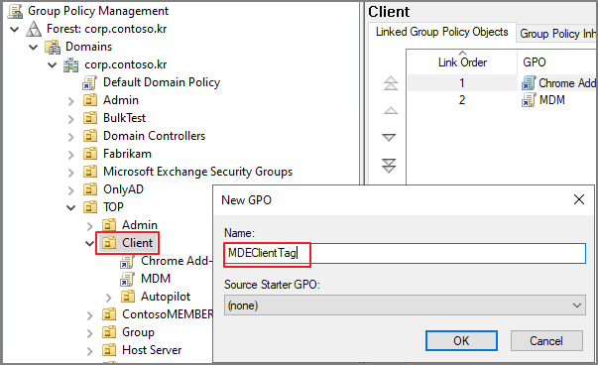Switch to Linked Group Policy Objects tab
This screenshot has height=365, width=598.
click(x=441, y=32)
